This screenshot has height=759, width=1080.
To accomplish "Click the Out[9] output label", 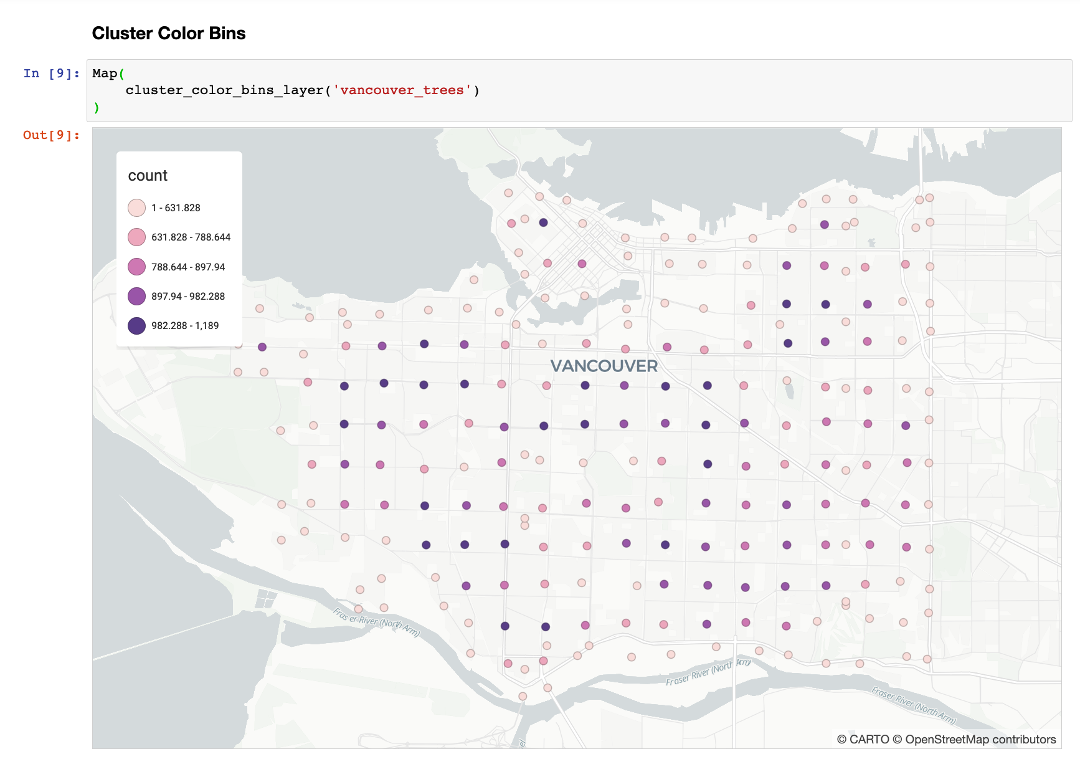I will pos(50,135).
